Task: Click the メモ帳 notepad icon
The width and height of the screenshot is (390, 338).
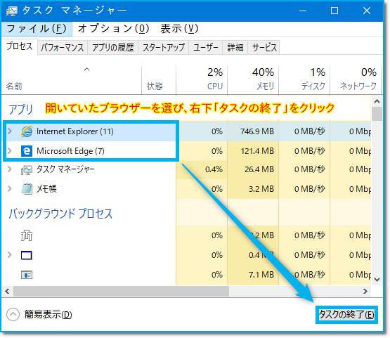Action: point(27,189)
